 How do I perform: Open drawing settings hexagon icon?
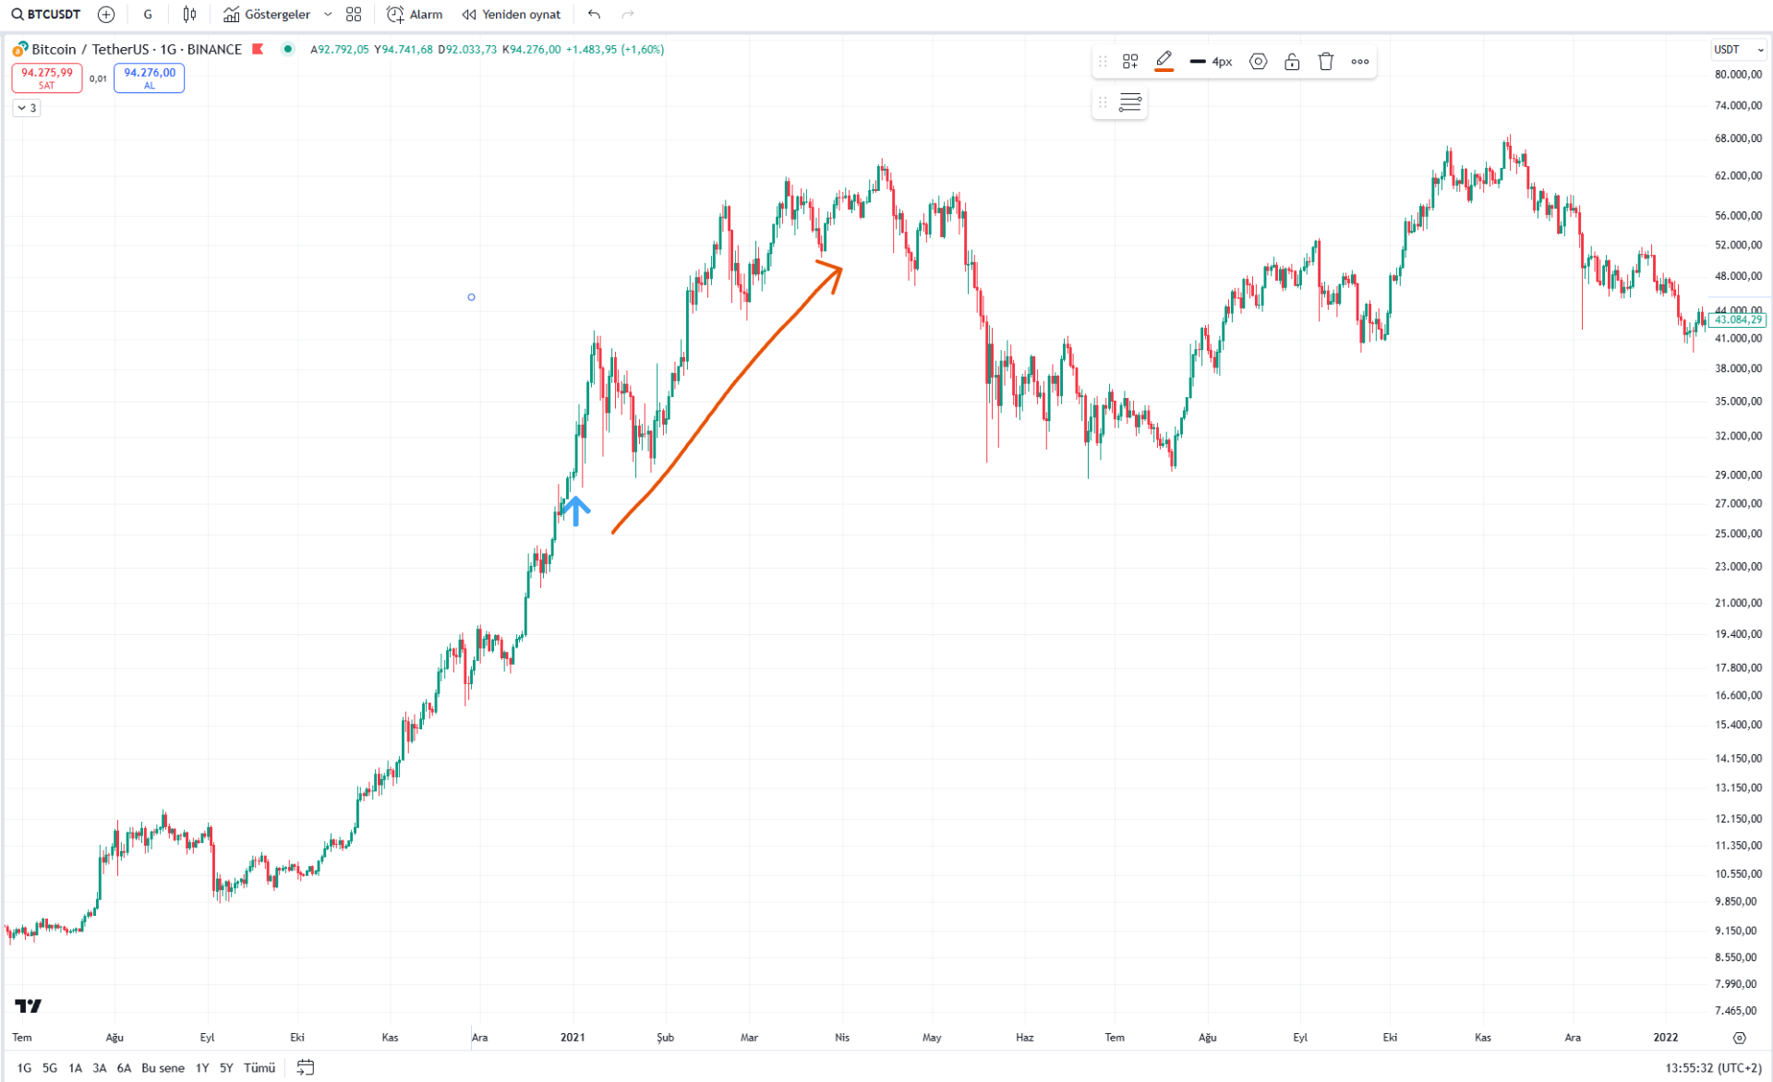coord(1258,62)
